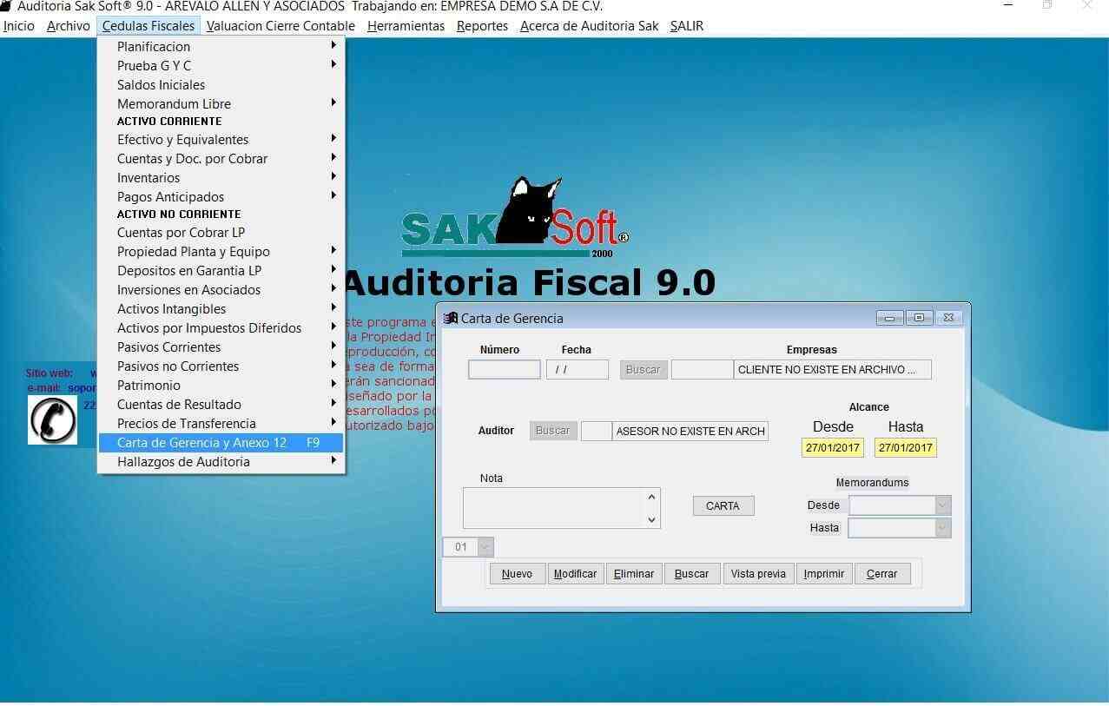Click the CARTA button
This screenshot has height=706, width=1109.
[723, 506]
